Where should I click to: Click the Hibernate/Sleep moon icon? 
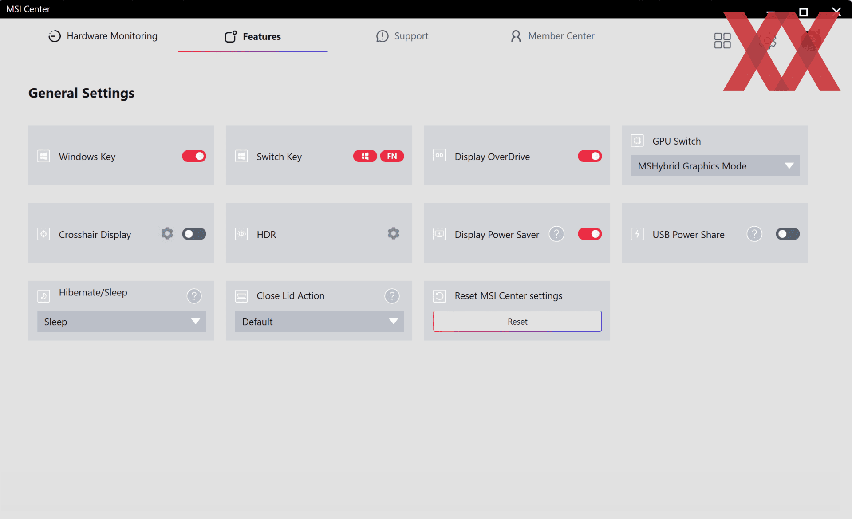click(x=43, y=296)
